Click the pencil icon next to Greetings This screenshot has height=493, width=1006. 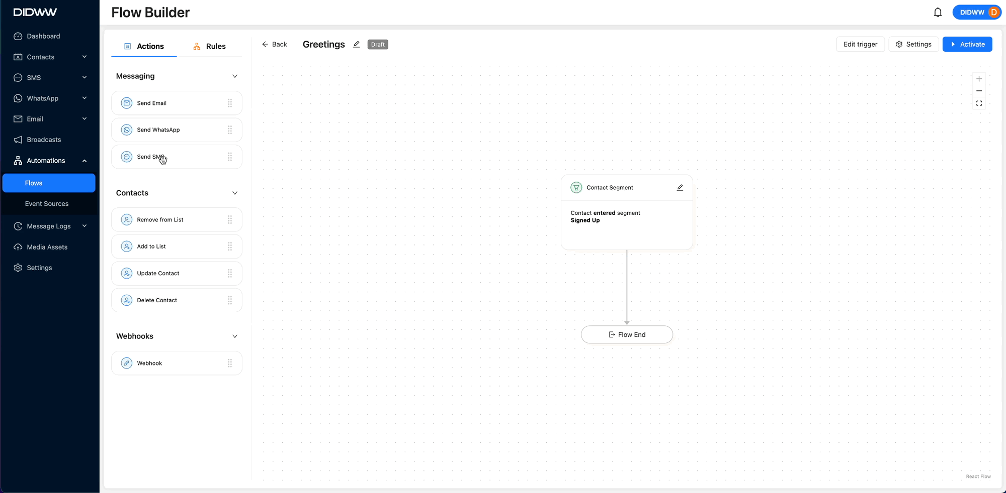coord(357,44)
